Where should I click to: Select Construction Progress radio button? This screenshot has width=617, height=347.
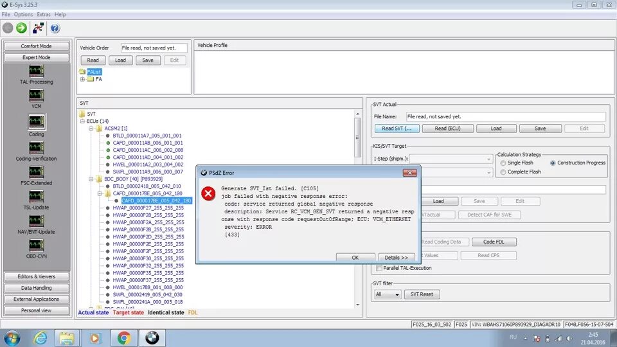pyautogui.click(x=553, y=163)
